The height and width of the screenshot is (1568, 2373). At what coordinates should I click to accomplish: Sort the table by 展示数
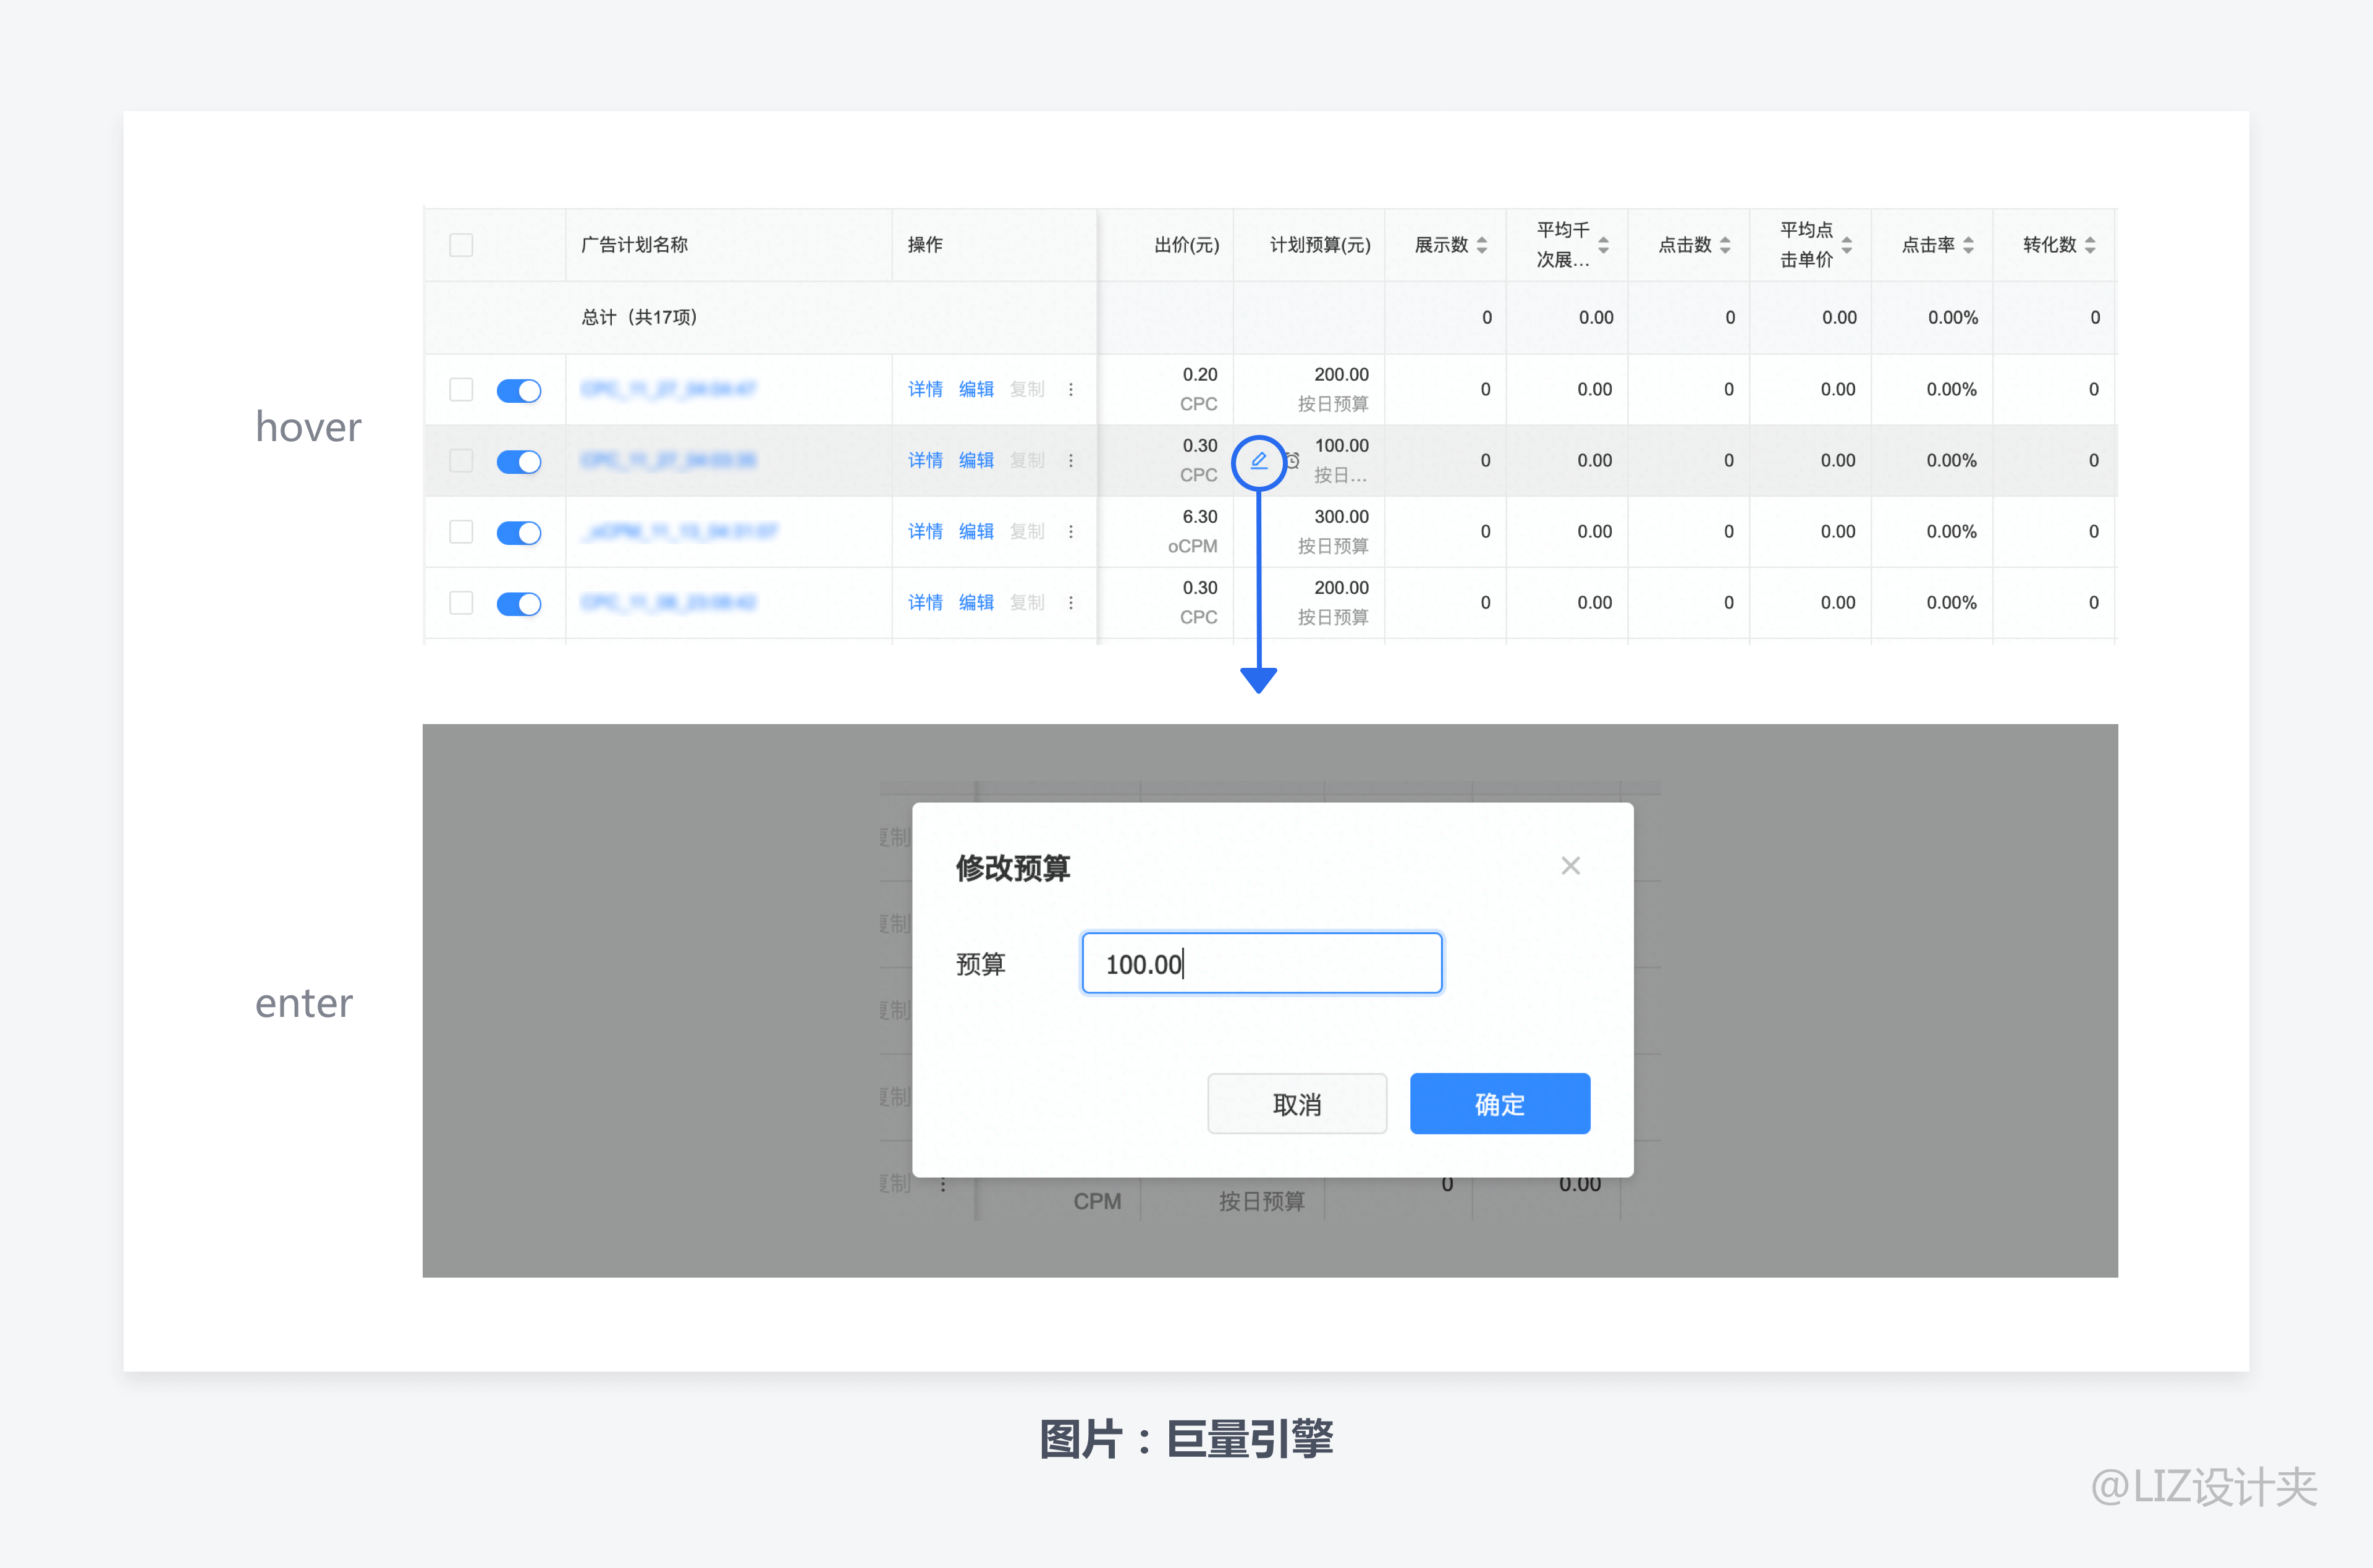(1482, 245)
